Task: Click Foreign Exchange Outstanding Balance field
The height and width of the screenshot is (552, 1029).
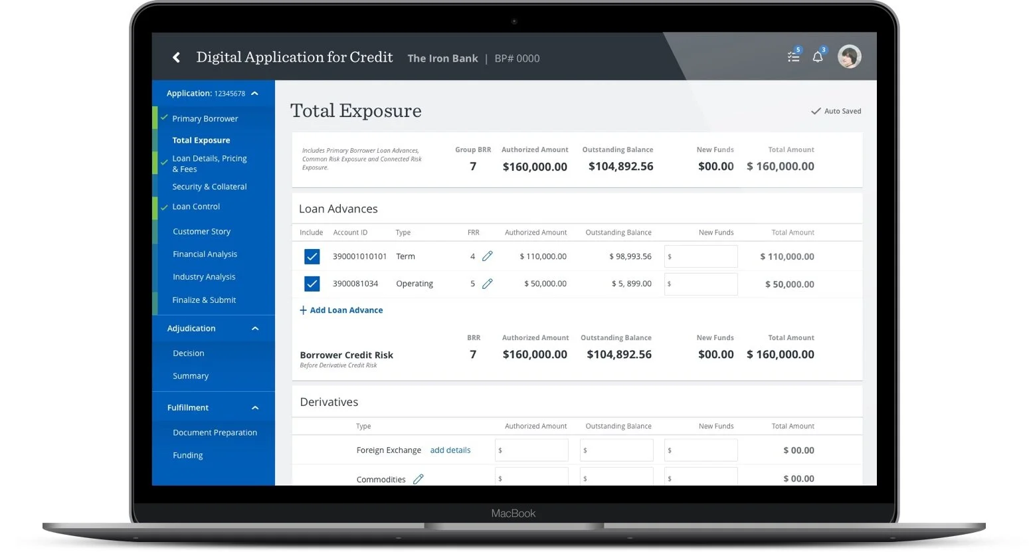Action: point(616,450)
